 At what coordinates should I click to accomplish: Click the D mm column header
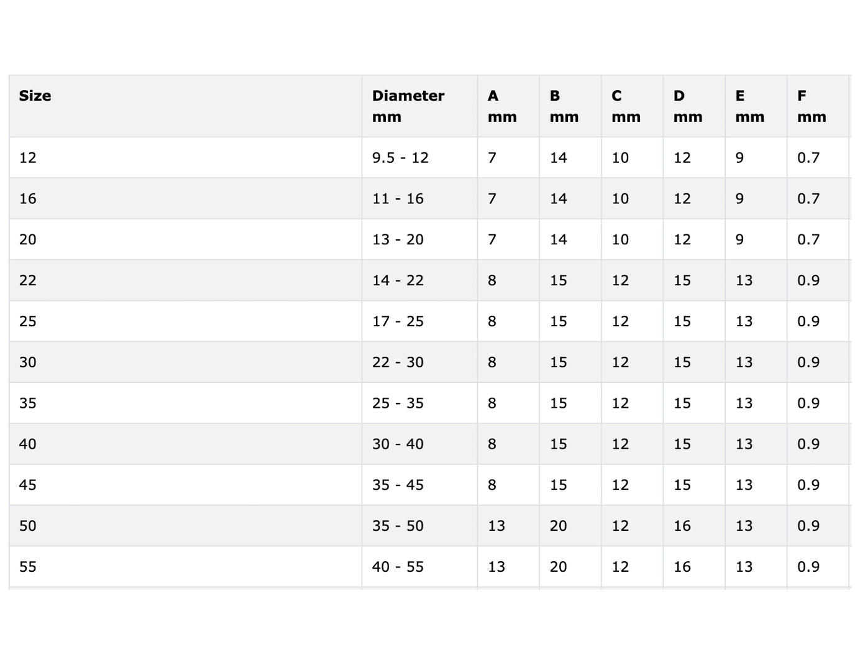click(688, 106)
